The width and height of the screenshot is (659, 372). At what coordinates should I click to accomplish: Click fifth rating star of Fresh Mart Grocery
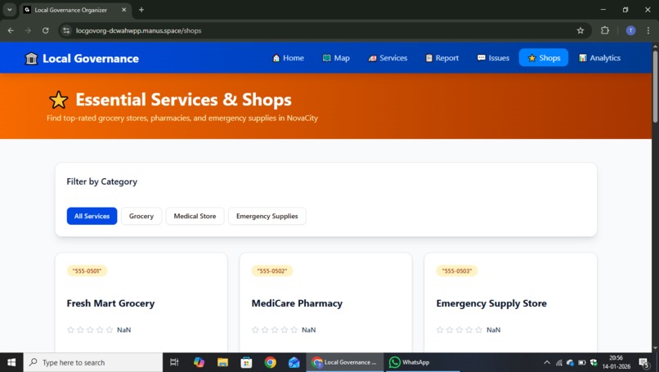point(110,329)
